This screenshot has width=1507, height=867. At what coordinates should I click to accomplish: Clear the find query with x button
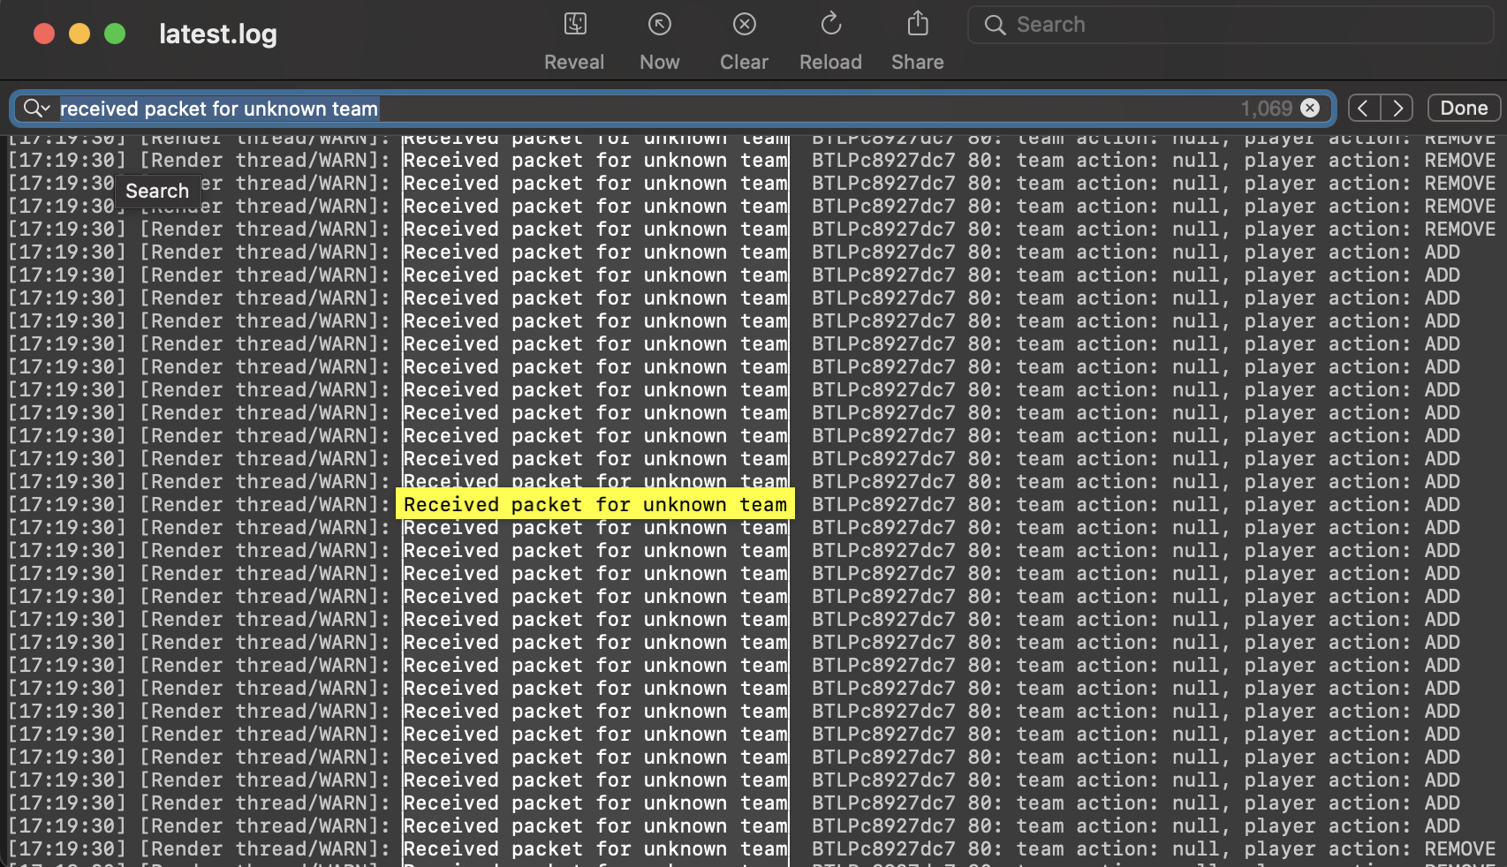(x=1310, y=108)
